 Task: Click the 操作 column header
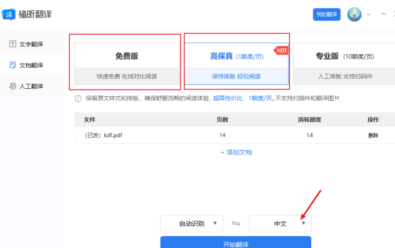373,120
